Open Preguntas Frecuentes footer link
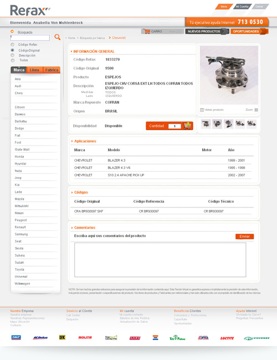Viewport: 277px width, 360px height. (249, 318)
